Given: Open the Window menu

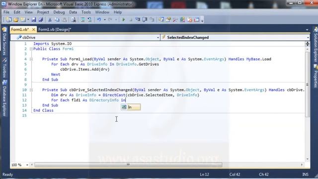Looking at the screenshot, I should [x=102, y=12].
